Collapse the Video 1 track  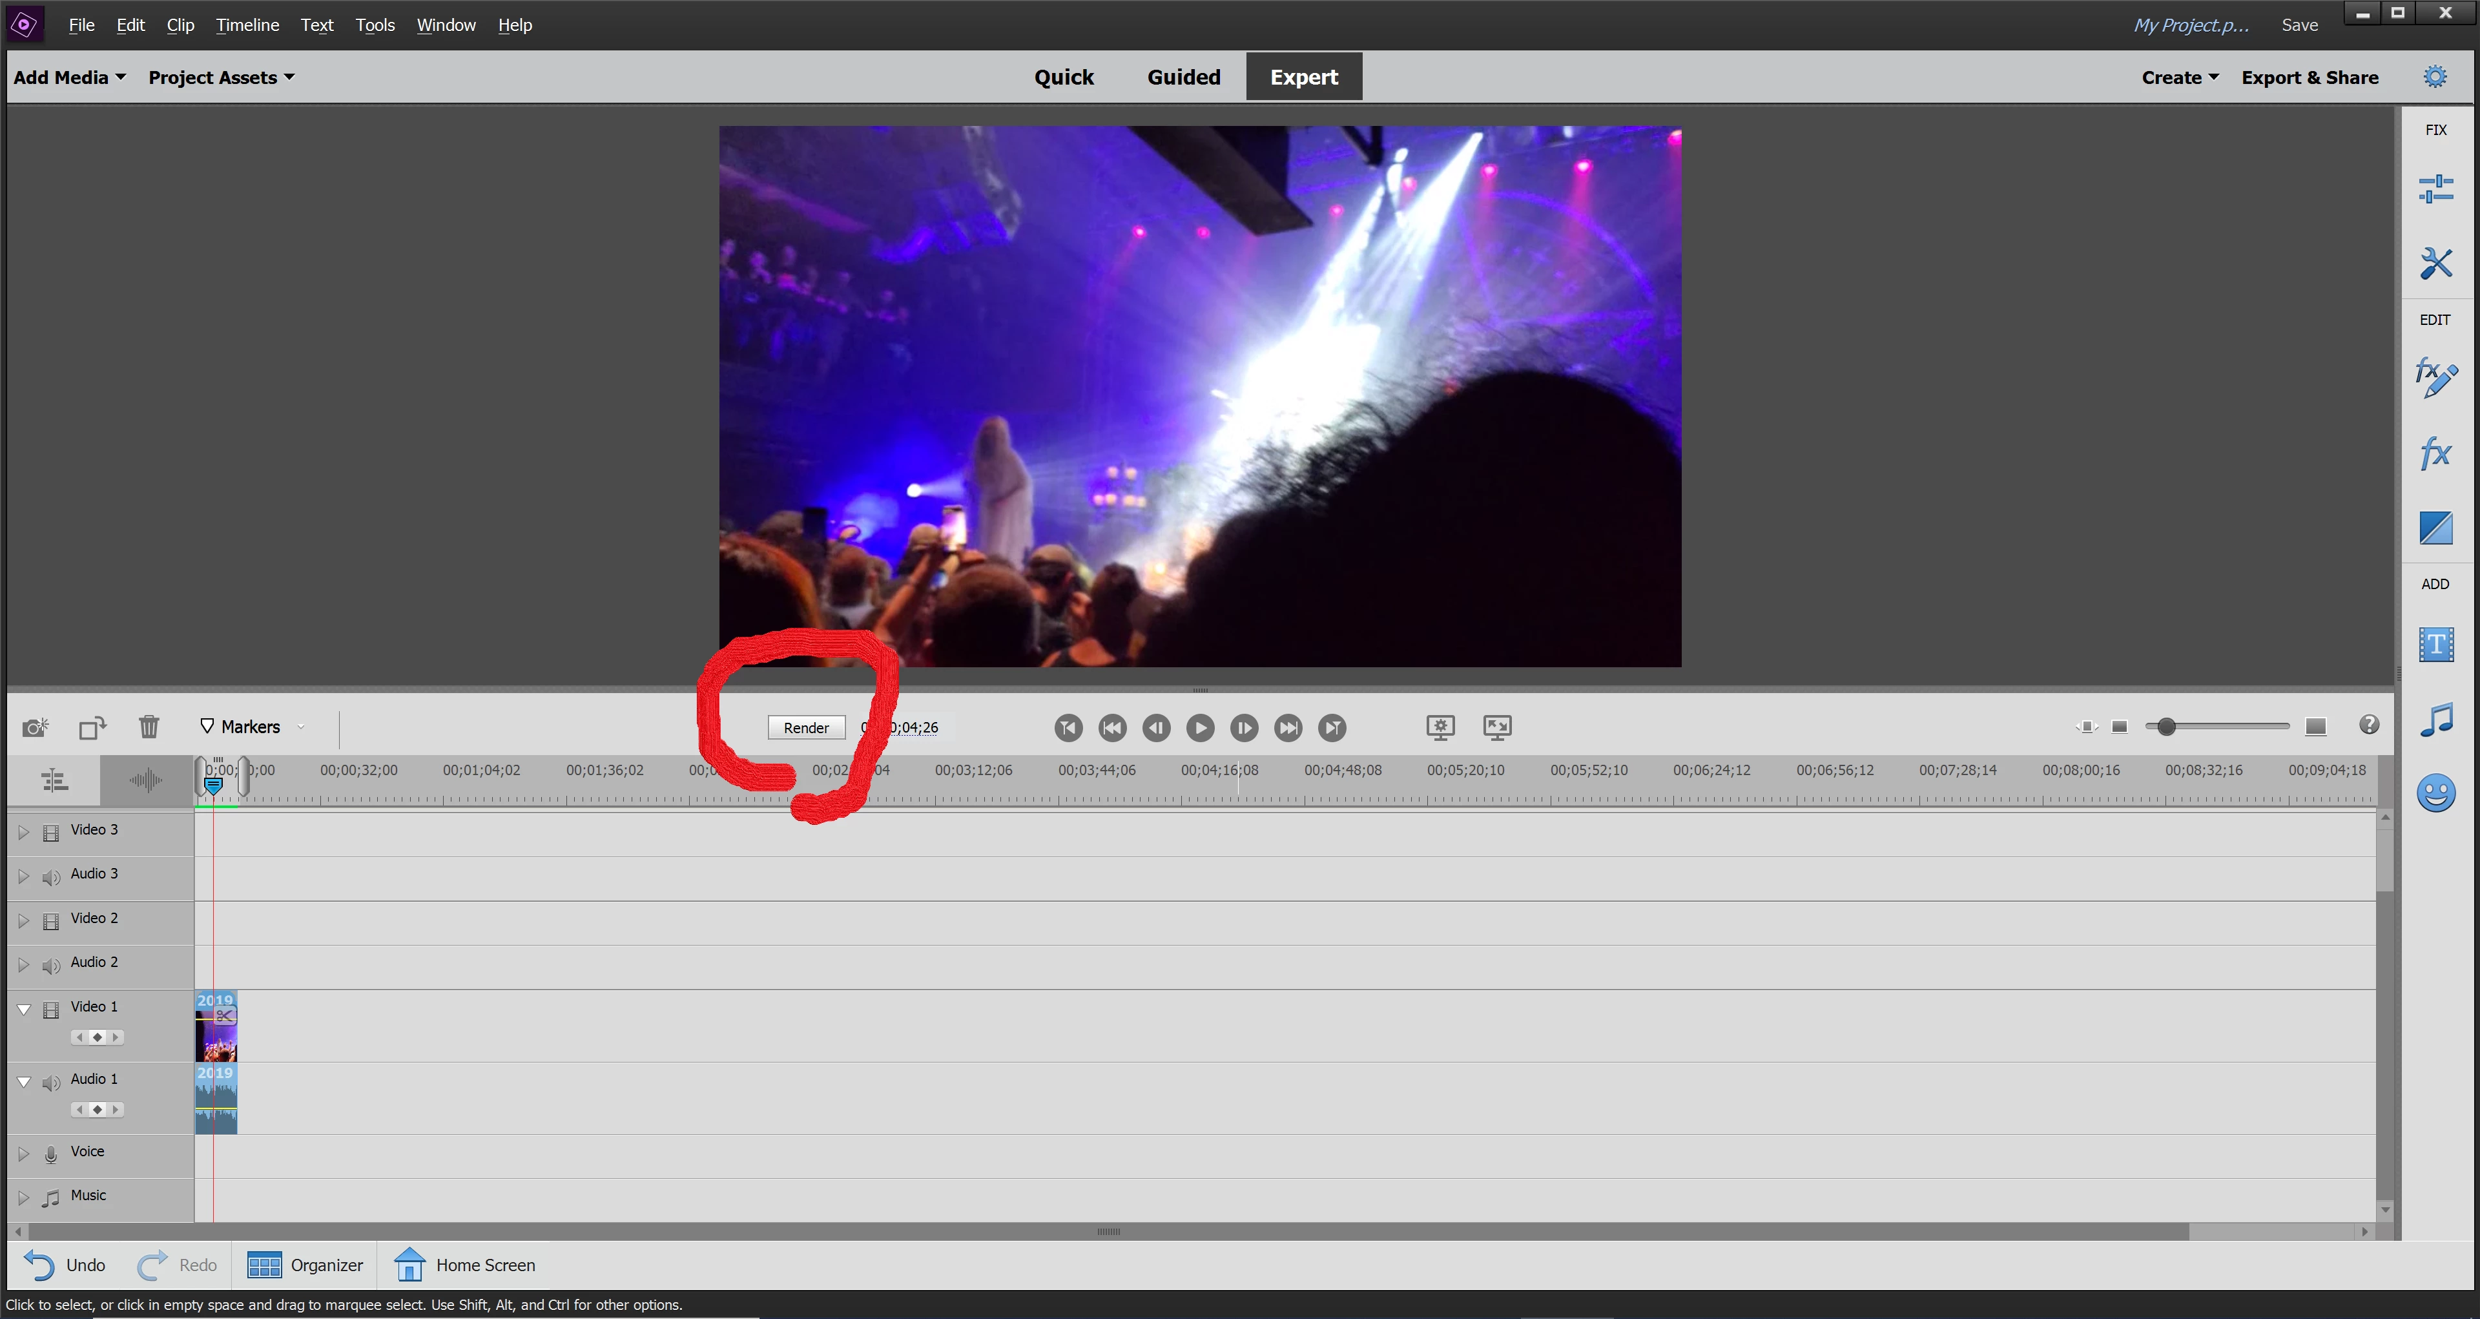(x=24, y=1009)
